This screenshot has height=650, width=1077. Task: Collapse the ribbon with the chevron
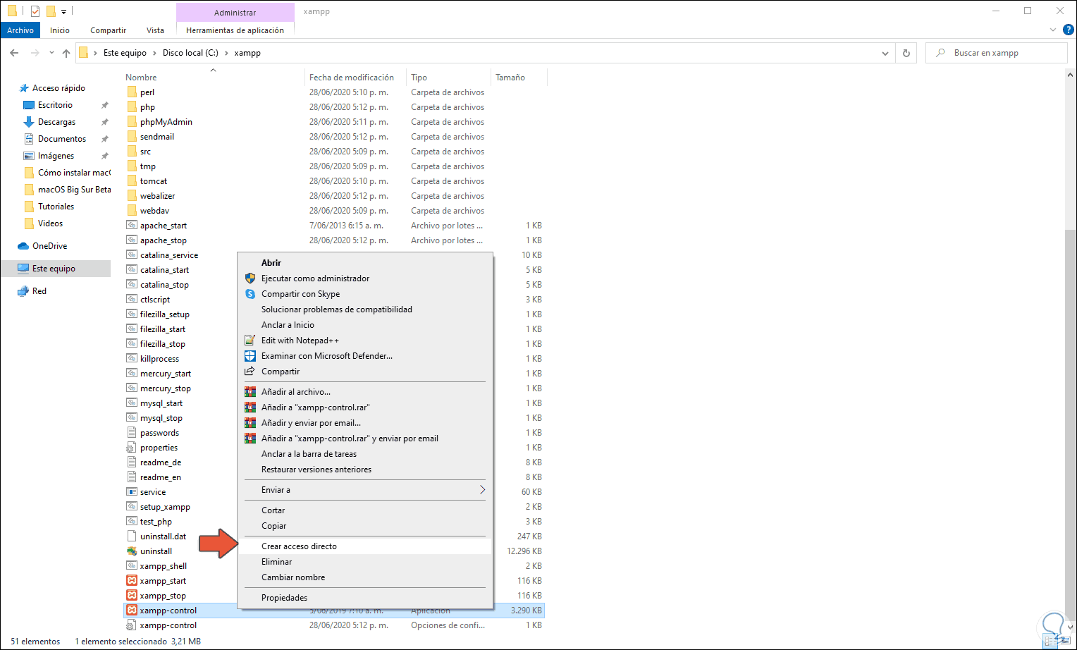click(1053, 30)
